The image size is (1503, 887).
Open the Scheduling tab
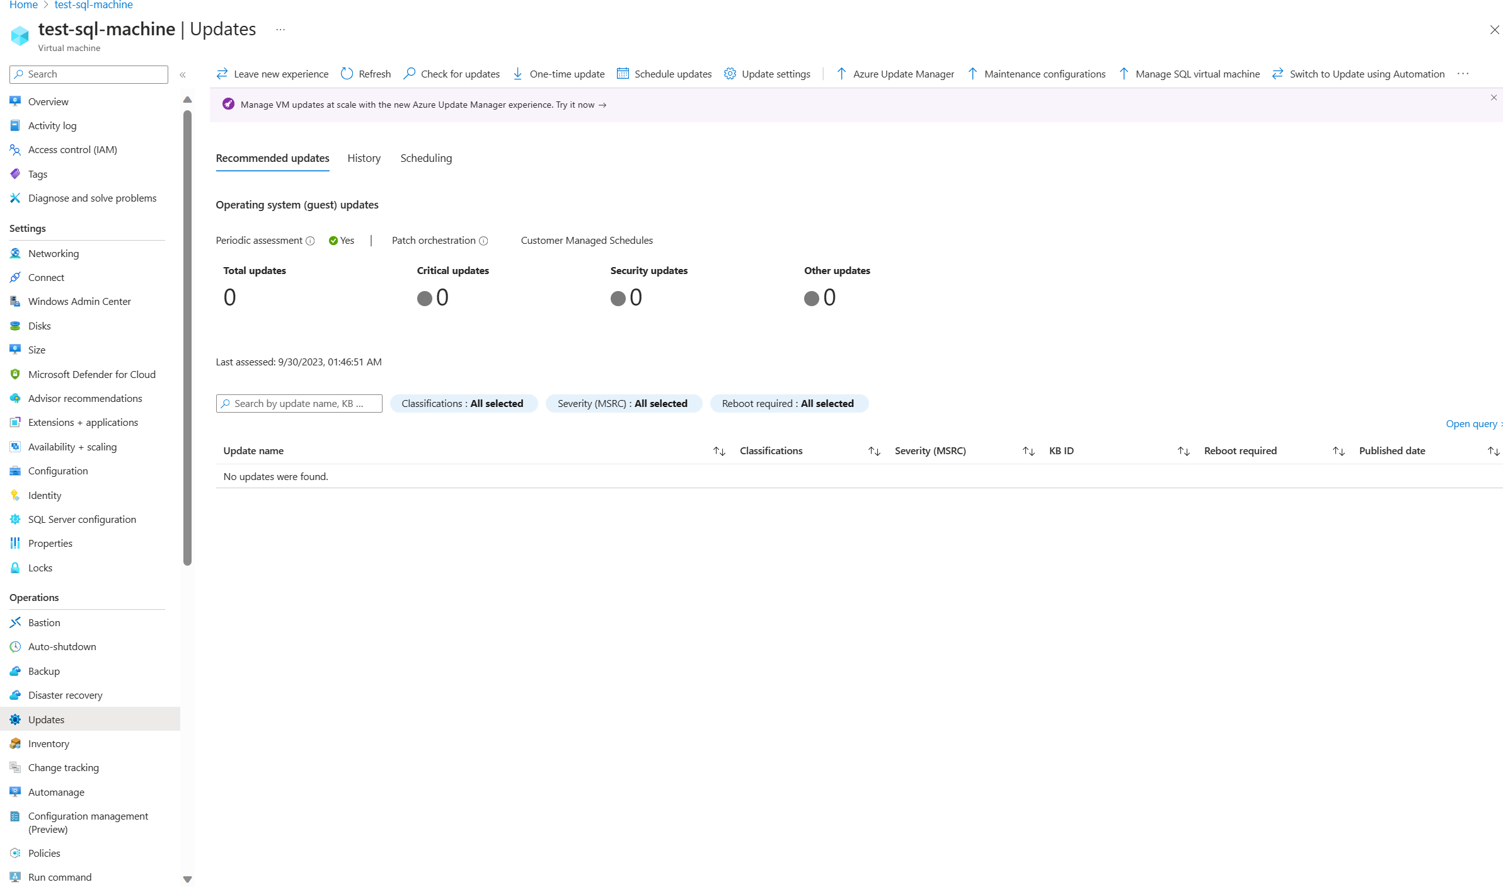pos(425,157)
